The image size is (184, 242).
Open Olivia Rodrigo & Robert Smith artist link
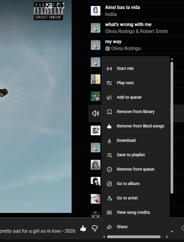(x=136, y=31)
